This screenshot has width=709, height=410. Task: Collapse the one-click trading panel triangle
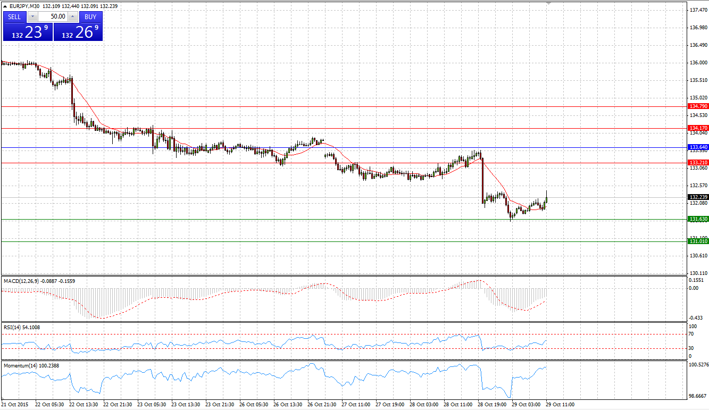pos(5,6)
